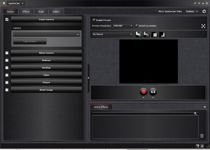
Task: Click the magnifier icon in effects search
Action: [x=195, y=114]
